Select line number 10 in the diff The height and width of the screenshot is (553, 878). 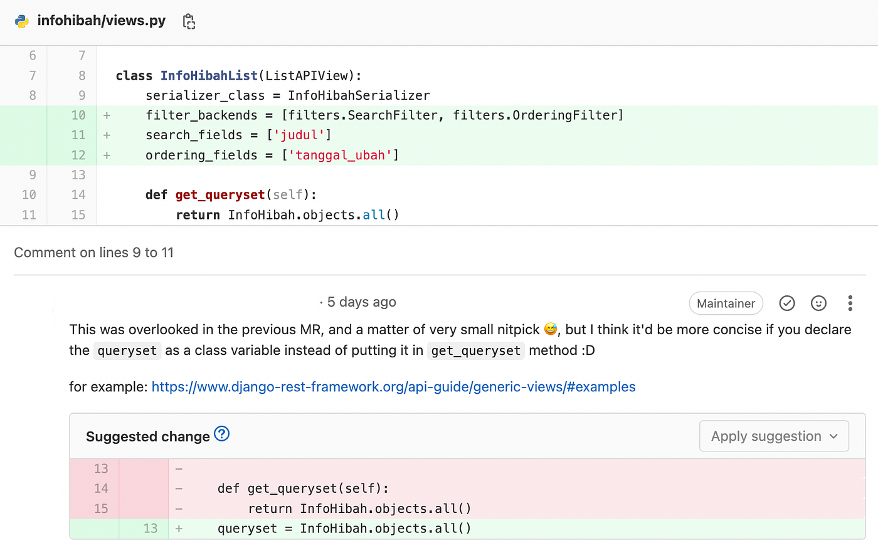pyautogui.click(x=78, y=115)
